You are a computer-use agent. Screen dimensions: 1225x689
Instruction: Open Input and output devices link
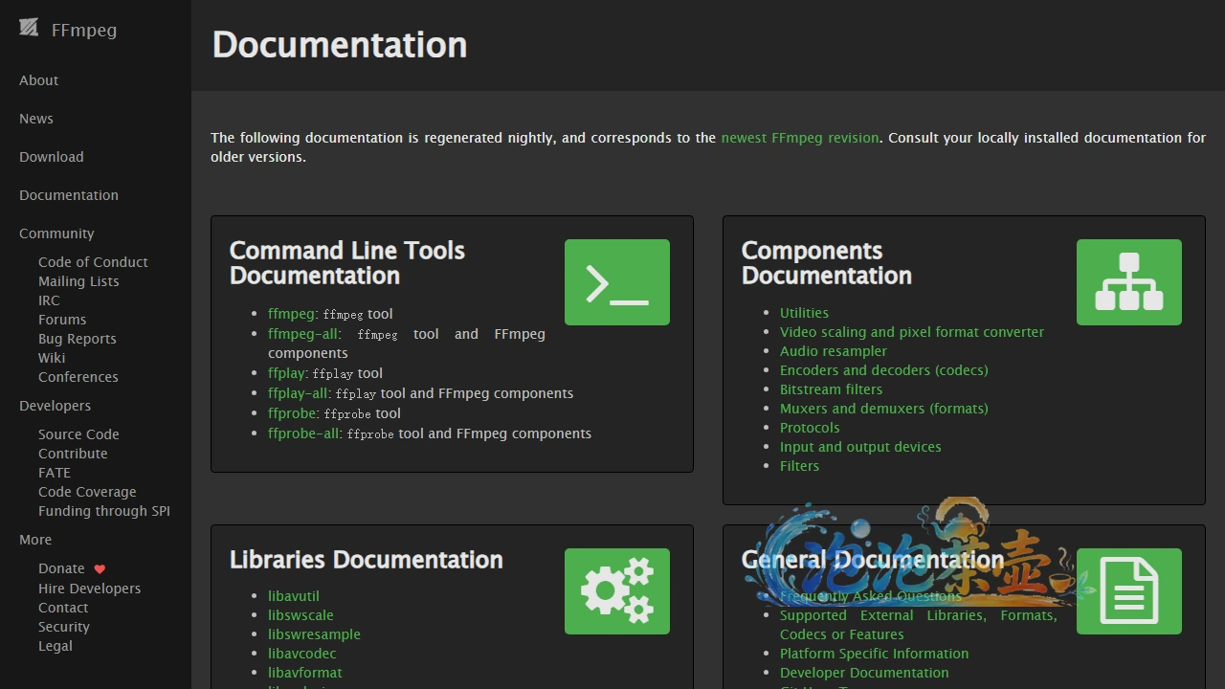(860, 447)
